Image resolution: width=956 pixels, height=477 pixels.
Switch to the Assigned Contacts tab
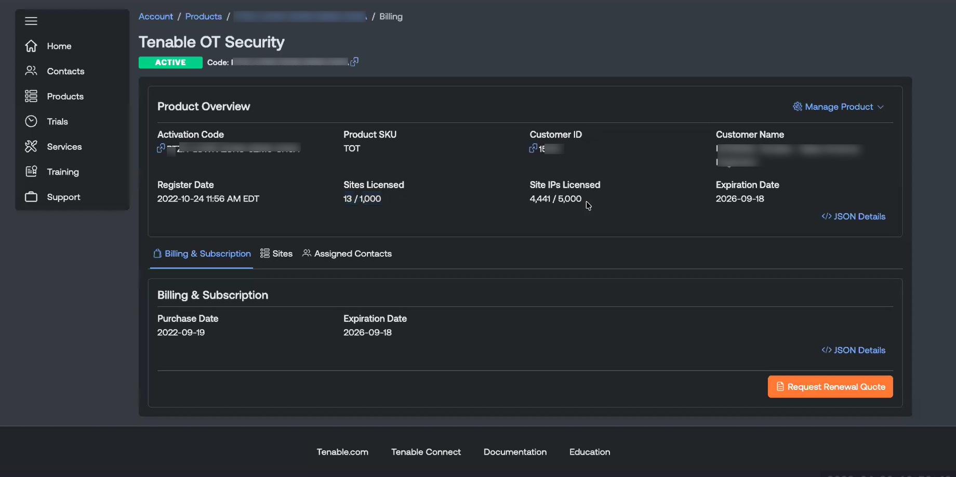347,253
